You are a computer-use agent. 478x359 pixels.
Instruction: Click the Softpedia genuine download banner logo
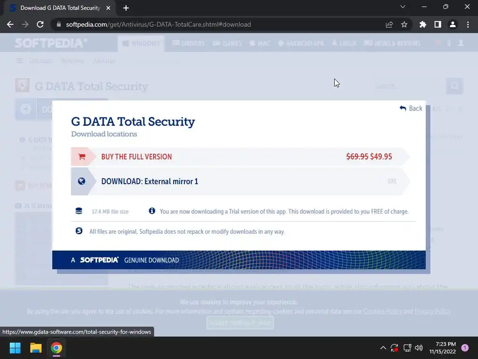pos(99,260)
